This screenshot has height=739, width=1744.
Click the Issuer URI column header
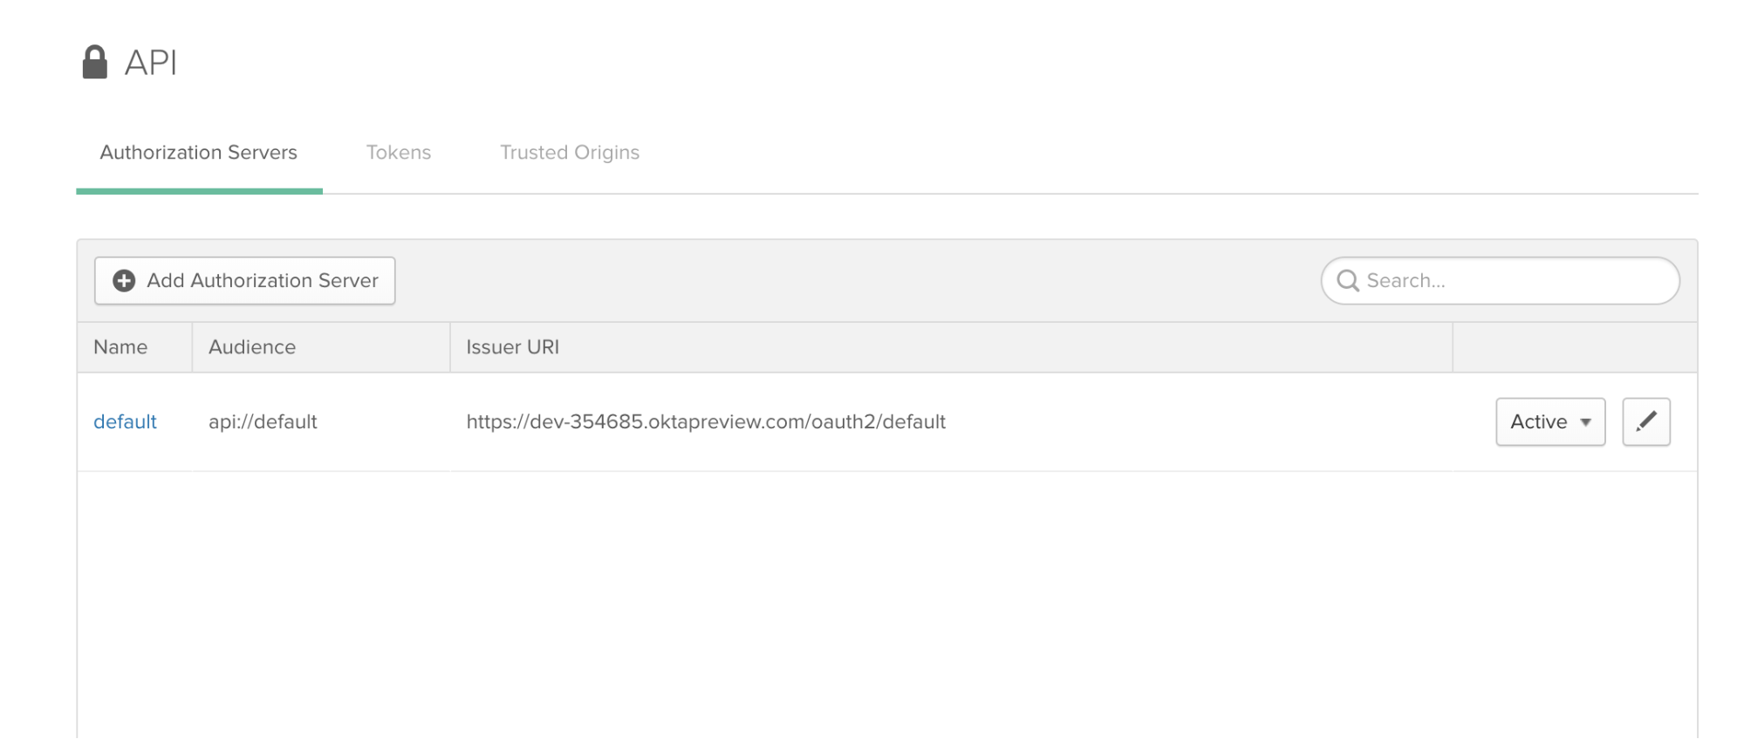tap(513, 347)
